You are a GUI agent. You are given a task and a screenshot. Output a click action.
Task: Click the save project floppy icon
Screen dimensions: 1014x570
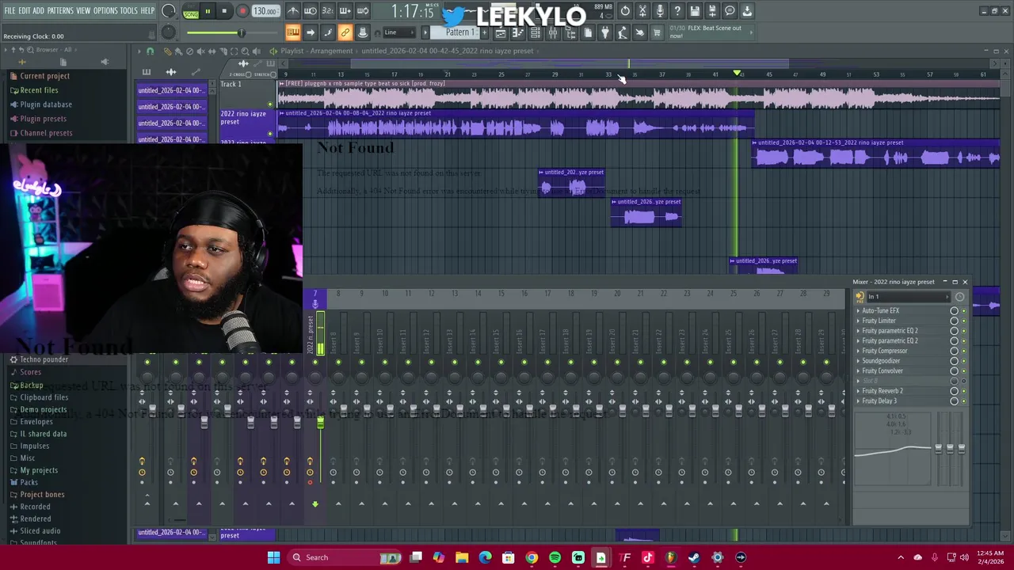point(695,11)
